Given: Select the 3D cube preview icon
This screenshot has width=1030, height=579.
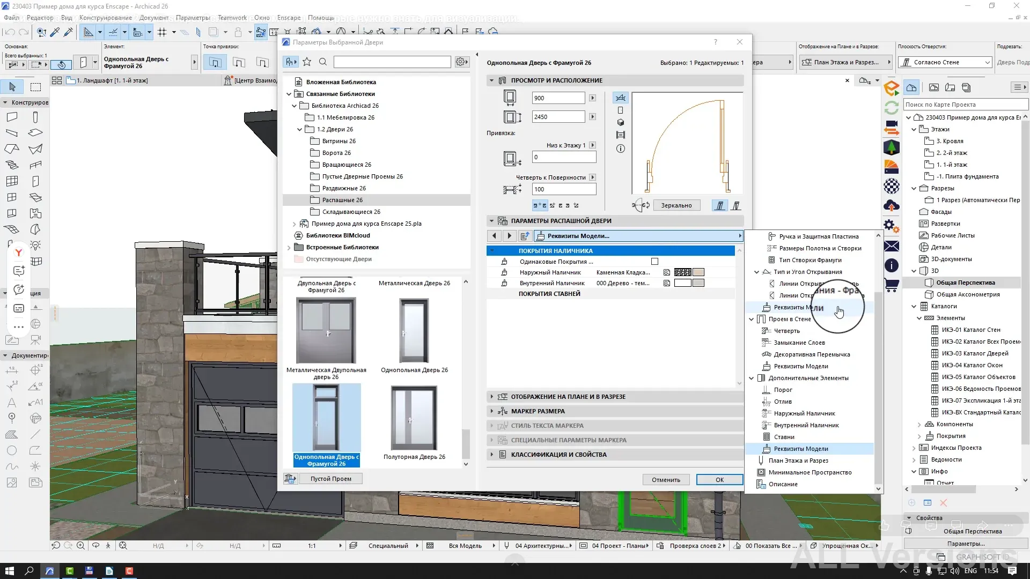Looking at the screenshot, I should [621, 122].
